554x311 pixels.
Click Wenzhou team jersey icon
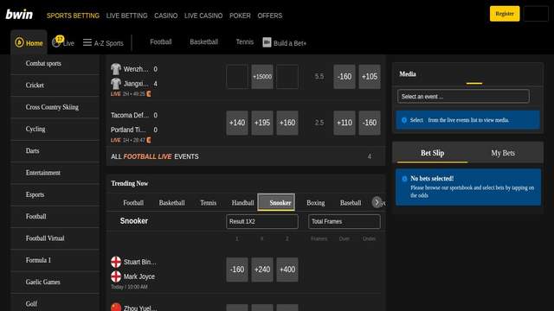pyautogui.click(x=116, y=69)
